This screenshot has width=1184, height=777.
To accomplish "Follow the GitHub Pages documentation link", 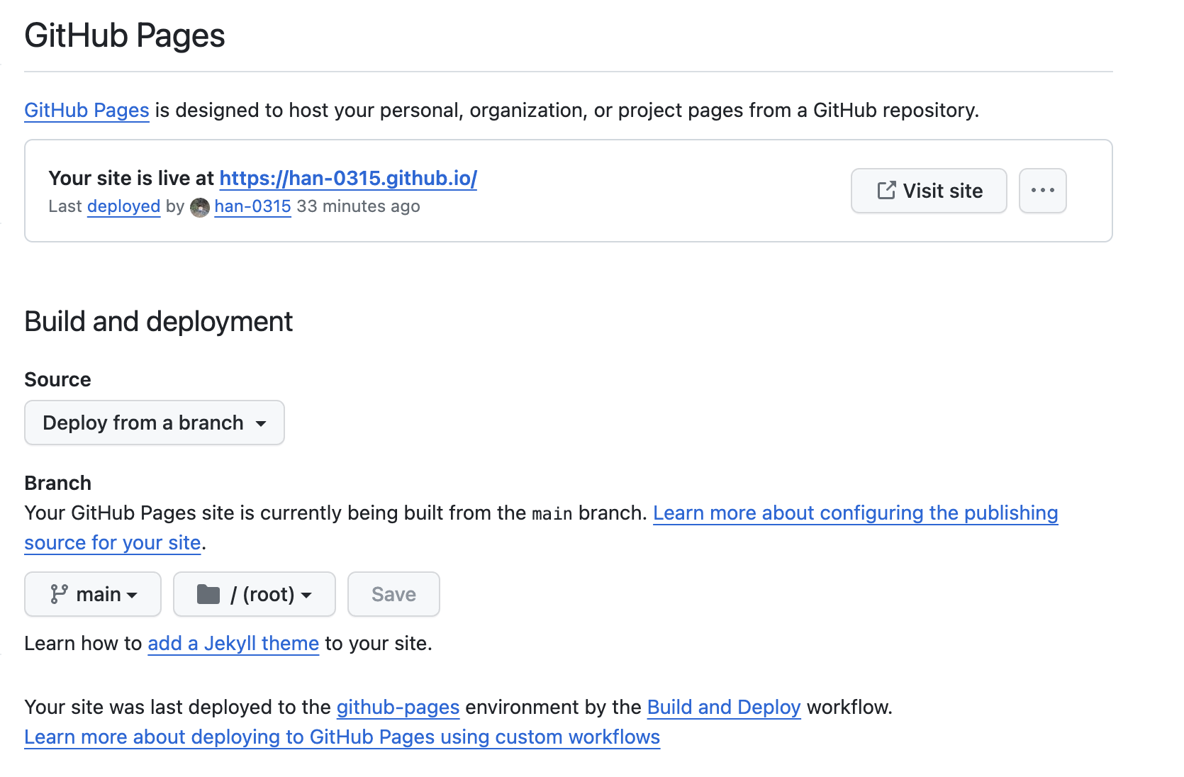I will coord(86,111).
